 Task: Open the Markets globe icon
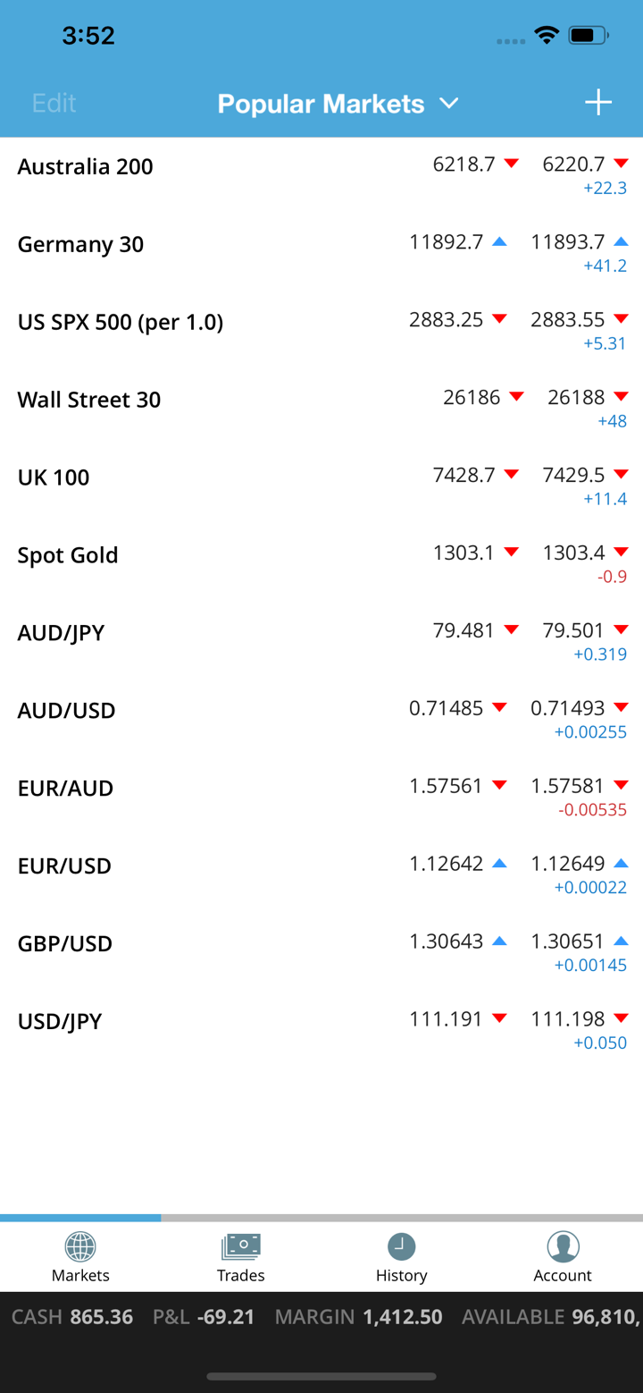point(80,1245)
